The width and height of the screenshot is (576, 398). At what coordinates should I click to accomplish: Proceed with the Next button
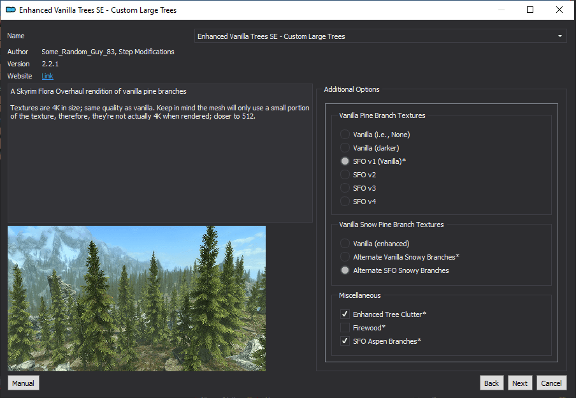(x=520, y=383)
